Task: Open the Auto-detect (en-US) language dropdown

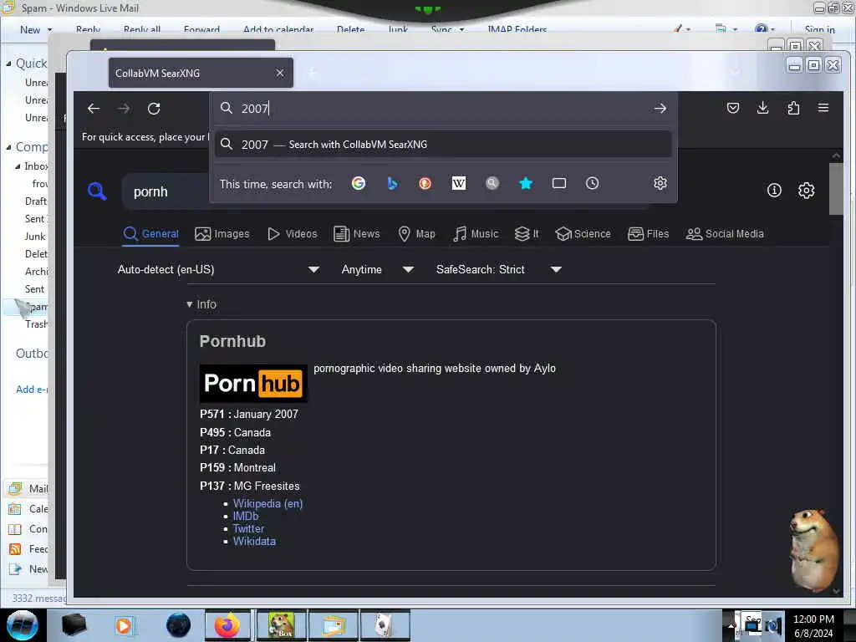Action: pos(218,269)
